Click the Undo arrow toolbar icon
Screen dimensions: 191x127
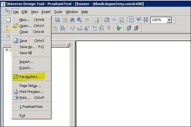tap(87, 20)
